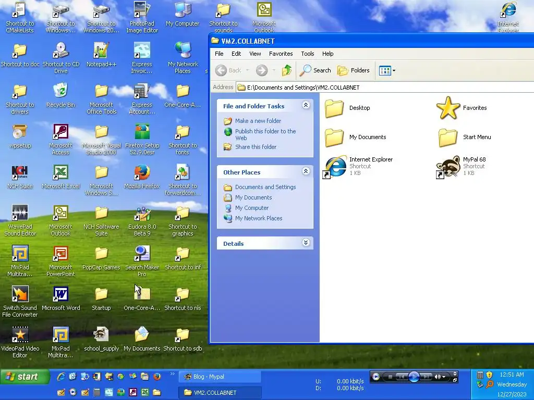534x400 pixels.
Task: Click next track in taskbar player
Action: click(426, 377)
